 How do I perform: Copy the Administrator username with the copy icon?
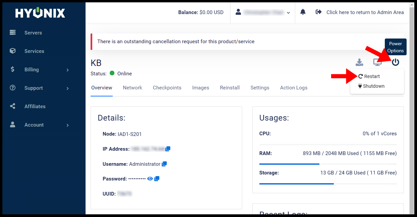(x=164, y=164)
